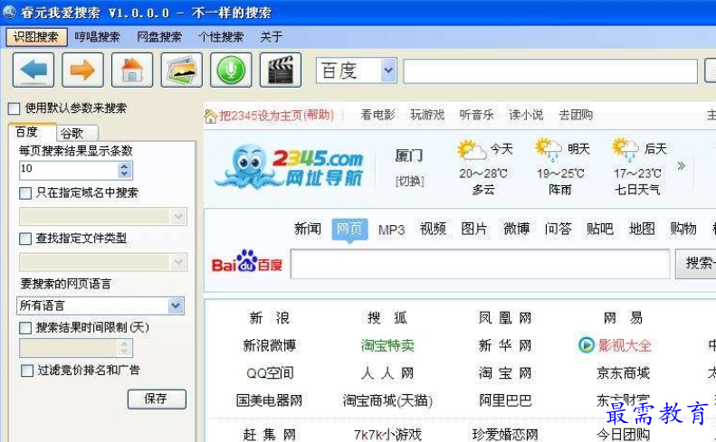Image resolution: width=716 pixels, height=442 pixels.
Task: Select the 视频 search tab
Action: 433,229
